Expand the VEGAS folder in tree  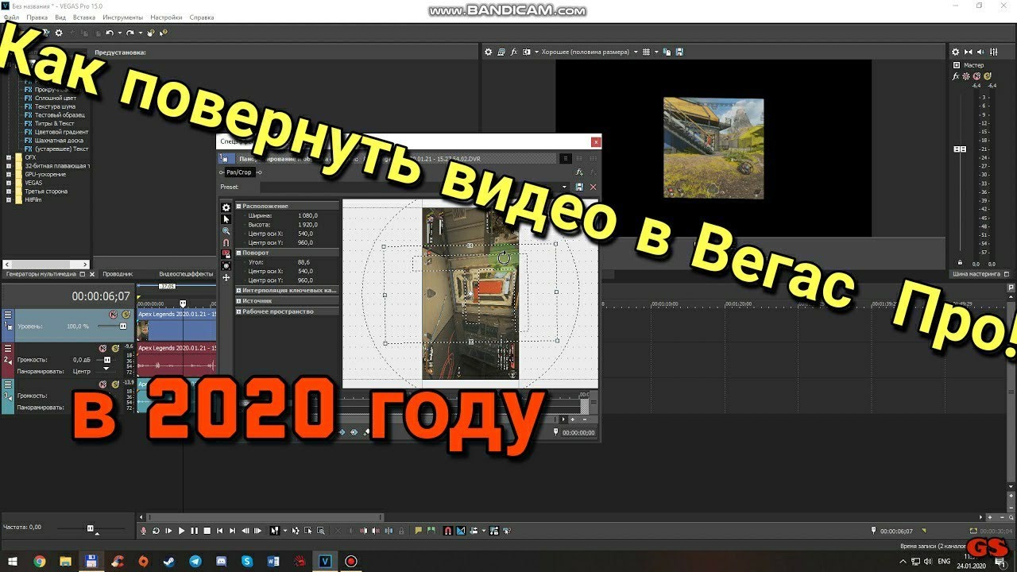(9, 183)
